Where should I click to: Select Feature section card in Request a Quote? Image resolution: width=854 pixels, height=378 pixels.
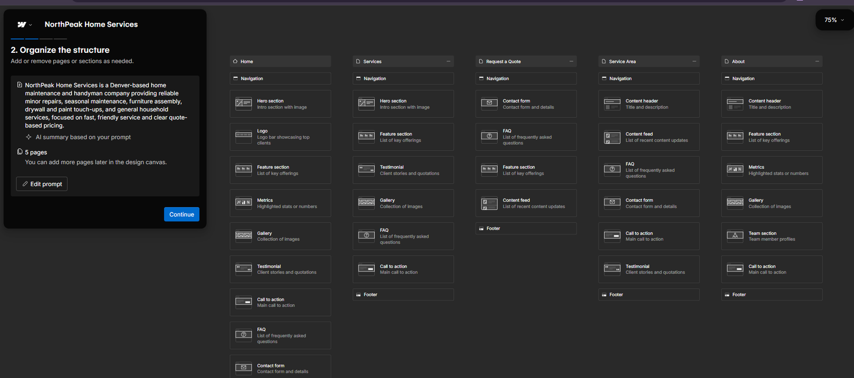pyautogui.click(x=526, y=170)
